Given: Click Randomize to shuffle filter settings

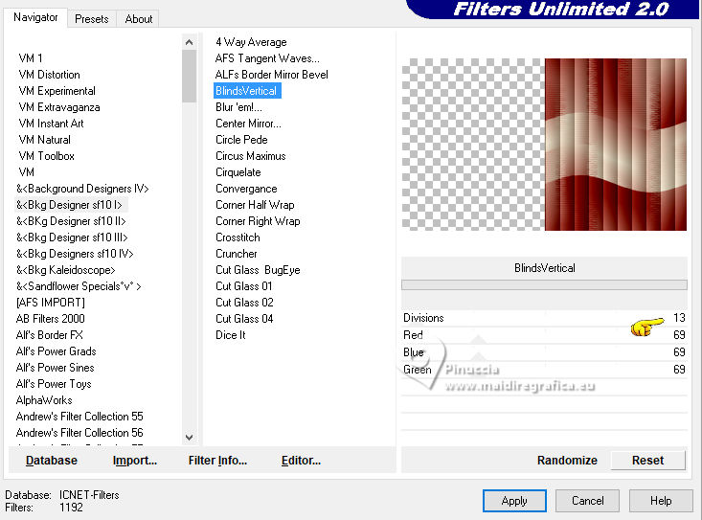Looking at the screenshot, I should coord(567,460).
